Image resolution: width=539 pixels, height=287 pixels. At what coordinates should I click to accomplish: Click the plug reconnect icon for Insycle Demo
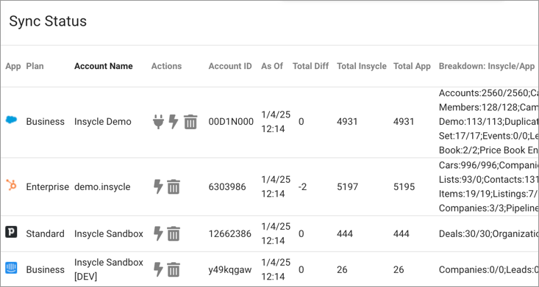[158, 122]
